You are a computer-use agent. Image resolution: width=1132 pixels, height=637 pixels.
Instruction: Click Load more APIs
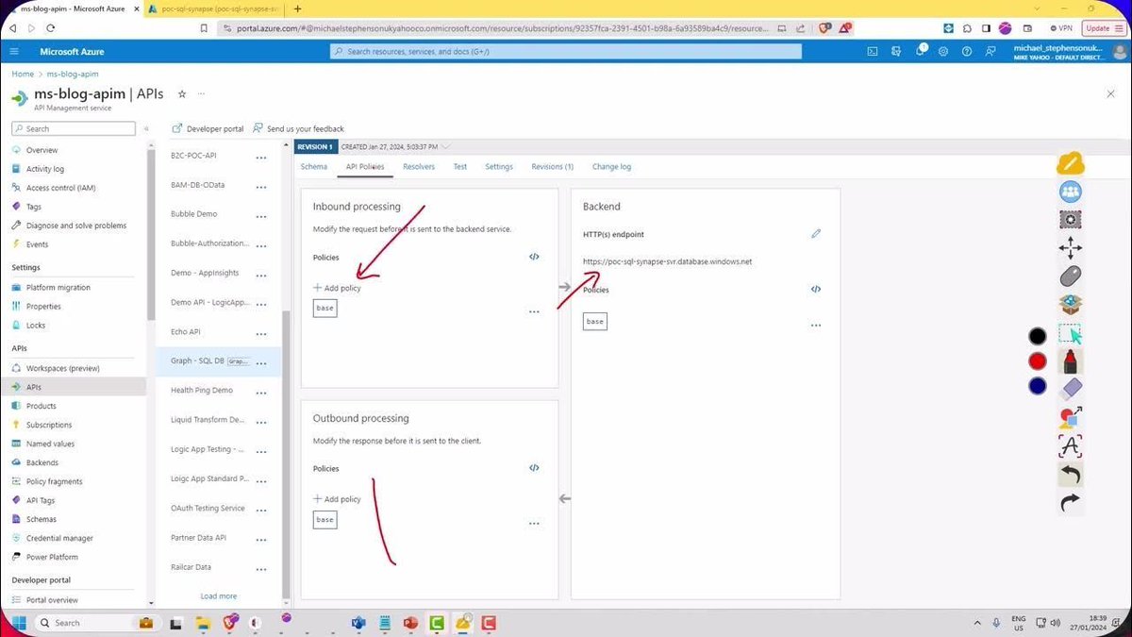click(x=219, y=596)
